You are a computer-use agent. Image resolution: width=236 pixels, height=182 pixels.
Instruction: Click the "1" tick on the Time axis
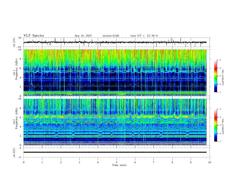coord(42,162)
